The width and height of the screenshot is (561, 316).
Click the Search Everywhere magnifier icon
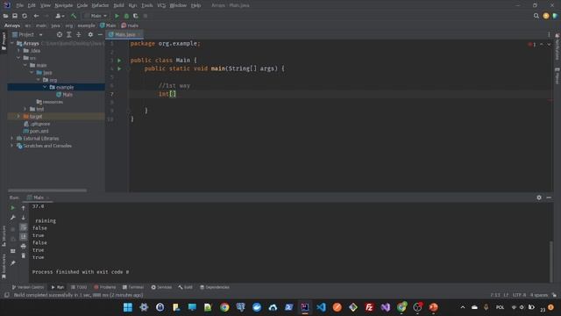click(536, 16)
